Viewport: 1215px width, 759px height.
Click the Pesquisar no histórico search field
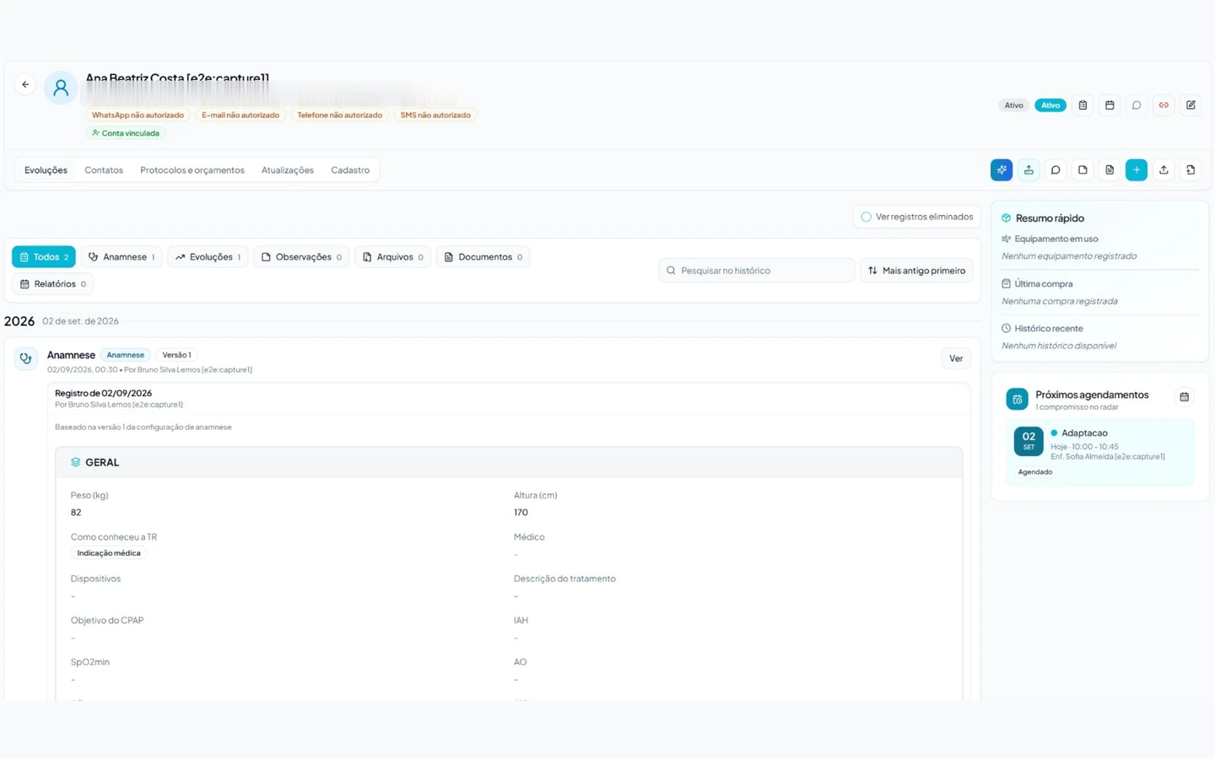[x=757, y=271]
